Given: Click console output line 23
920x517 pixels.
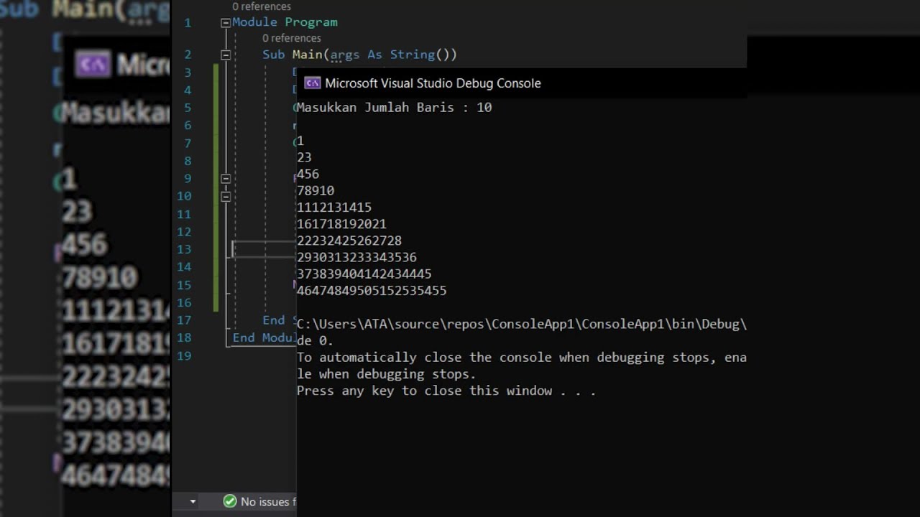Looking at the screenshot, I should [304, 157].
